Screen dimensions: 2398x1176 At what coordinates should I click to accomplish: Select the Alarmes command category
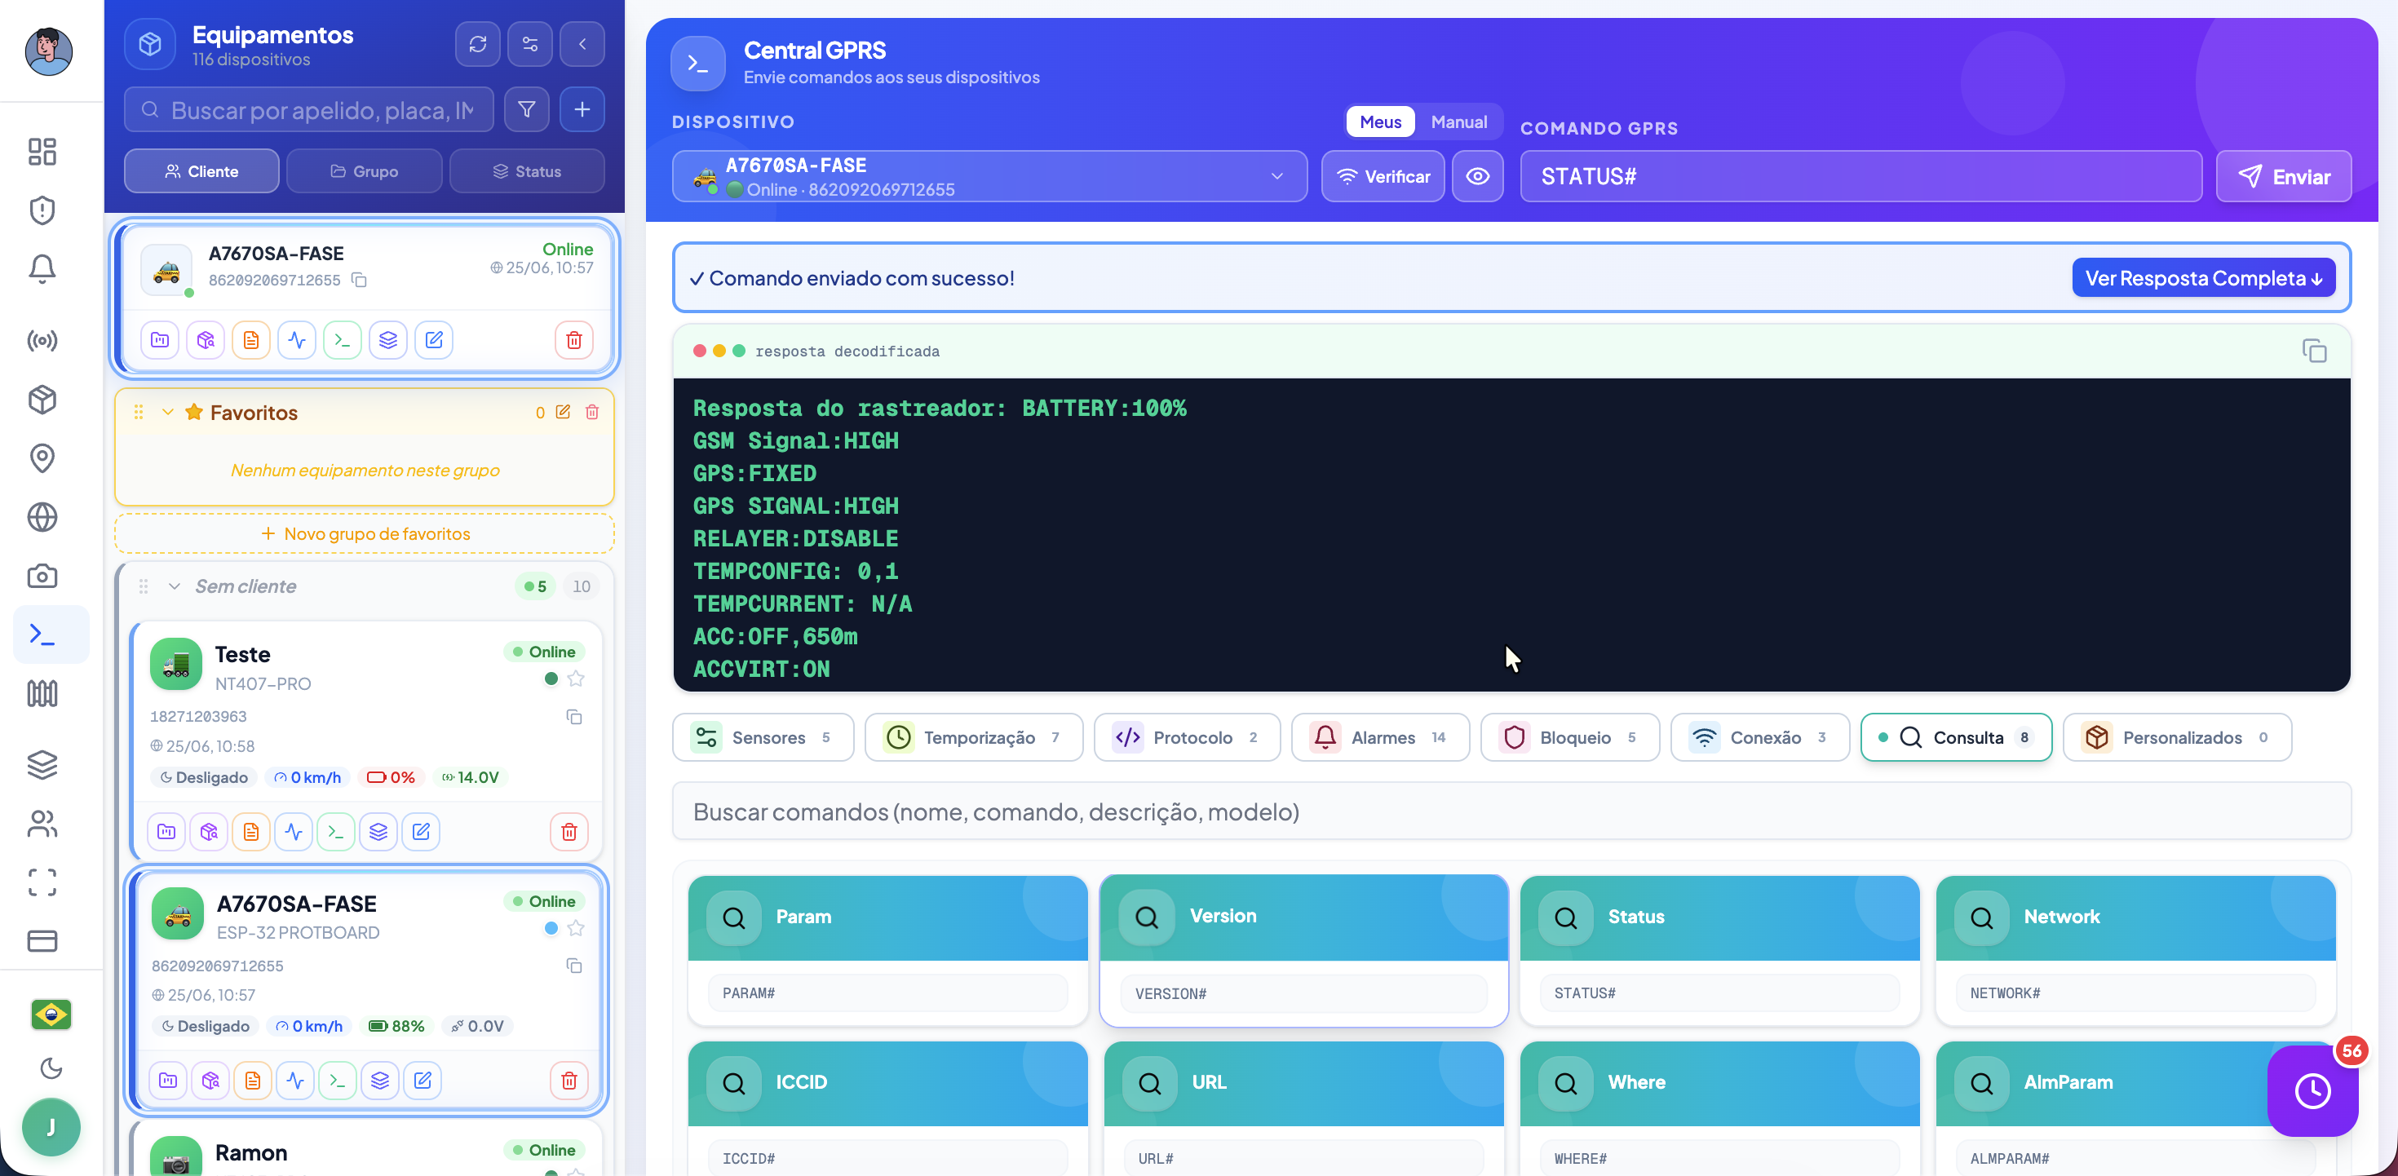tap(1381, 737)
